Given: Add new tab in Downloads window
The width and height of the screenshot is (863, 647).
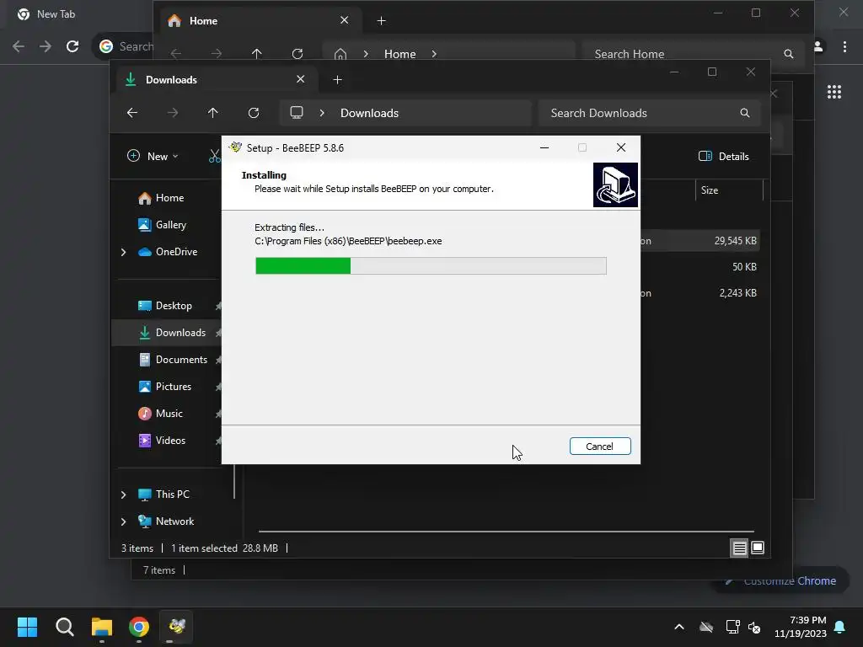Looking at the screenshot, I should click(337, 80).
